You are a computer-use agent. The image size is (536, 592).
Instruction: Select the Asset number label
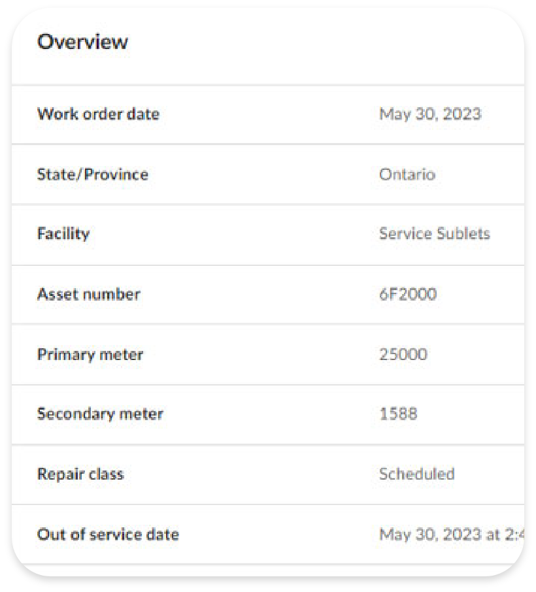point(88,294)
